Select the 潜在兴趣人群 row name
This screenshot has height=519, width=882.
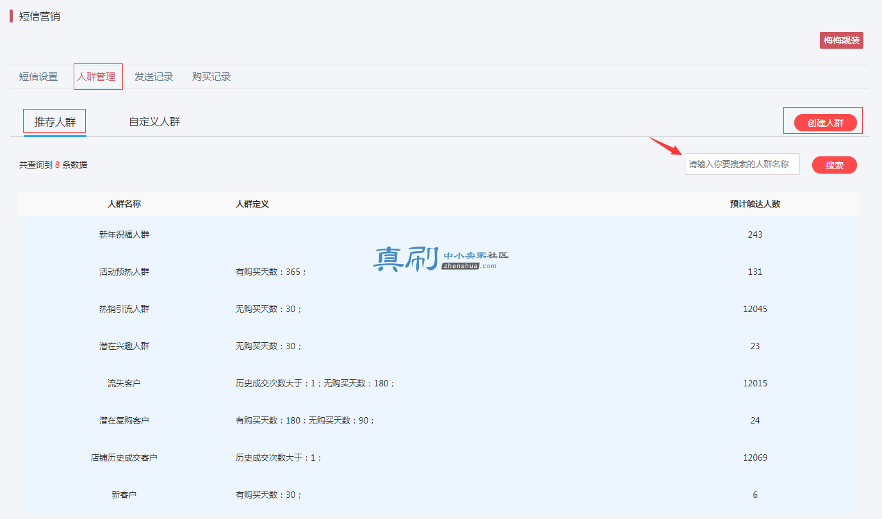tap(124, 346)
